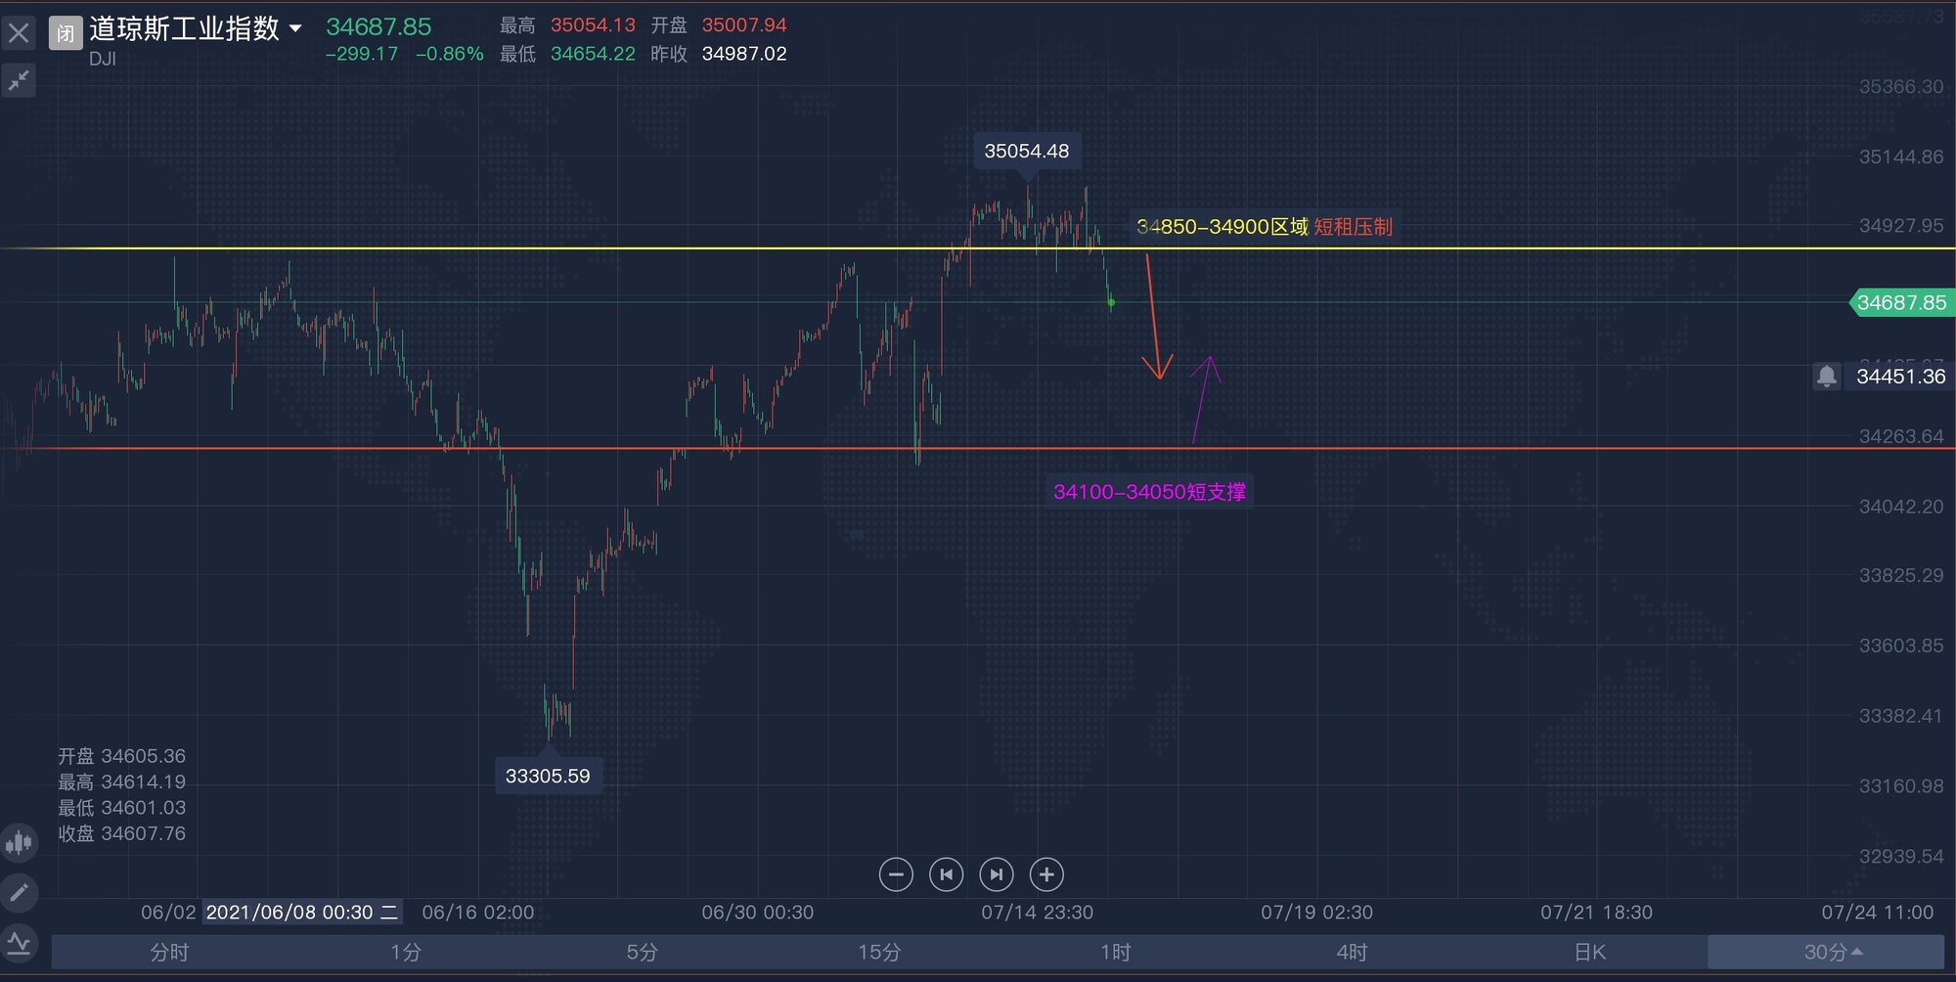1956x982 pixels.
Task: Expand the 30分 timeframe dropdown
Action: pos(1832,952)
